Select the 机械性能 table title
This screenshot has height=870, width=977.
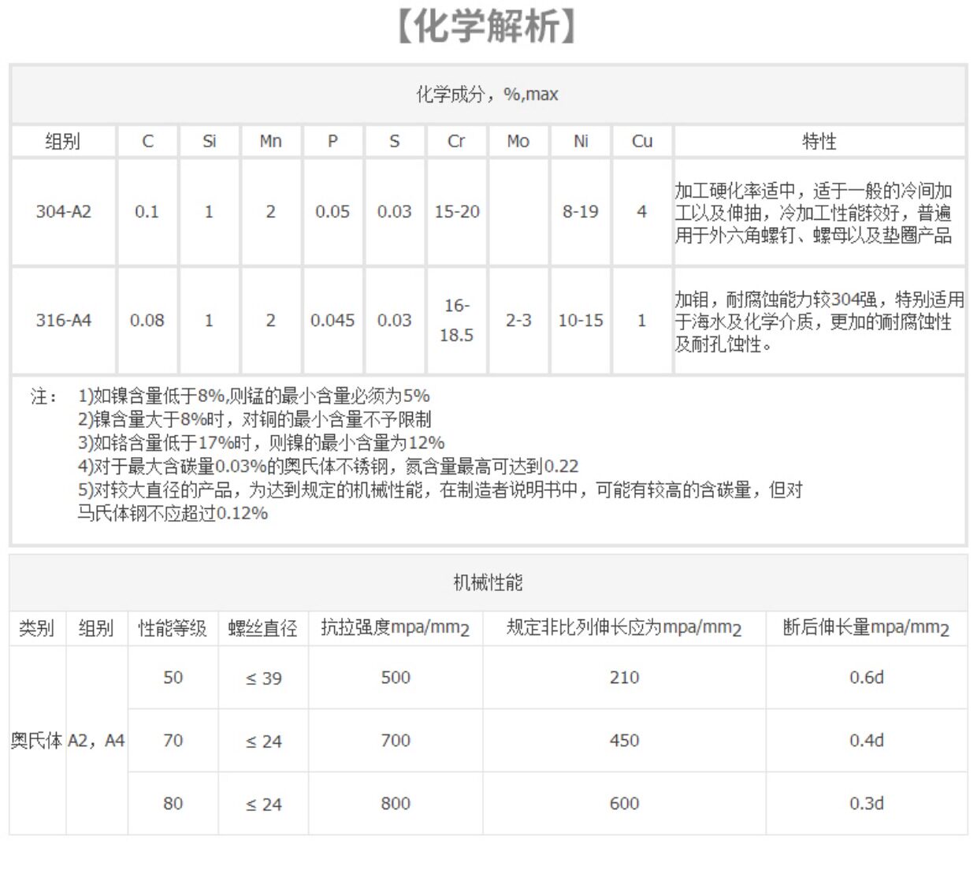tap(488, 583)
